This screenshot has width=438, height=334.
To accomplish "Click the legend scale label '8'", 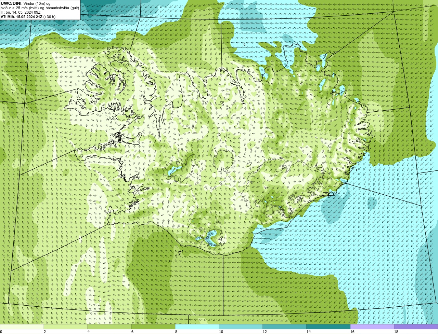I will coord(176,332).
